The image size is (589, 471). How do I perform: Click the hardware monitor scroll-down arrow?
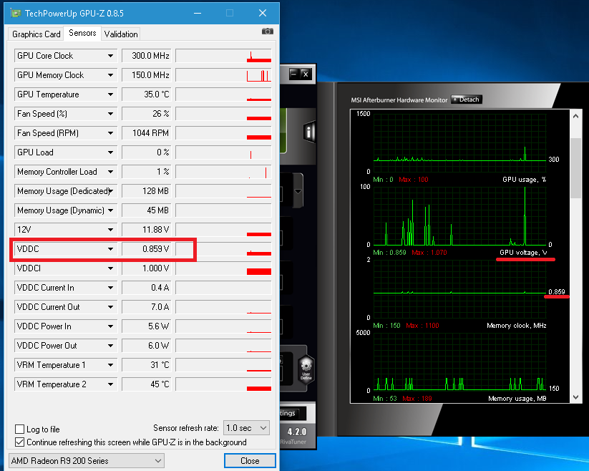[x=575, y=397]
